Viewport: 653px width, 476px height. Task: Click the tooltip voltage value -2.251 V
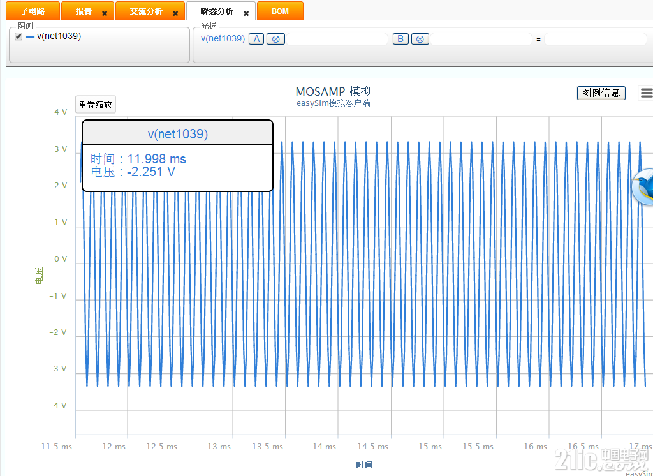coord(150,172)
